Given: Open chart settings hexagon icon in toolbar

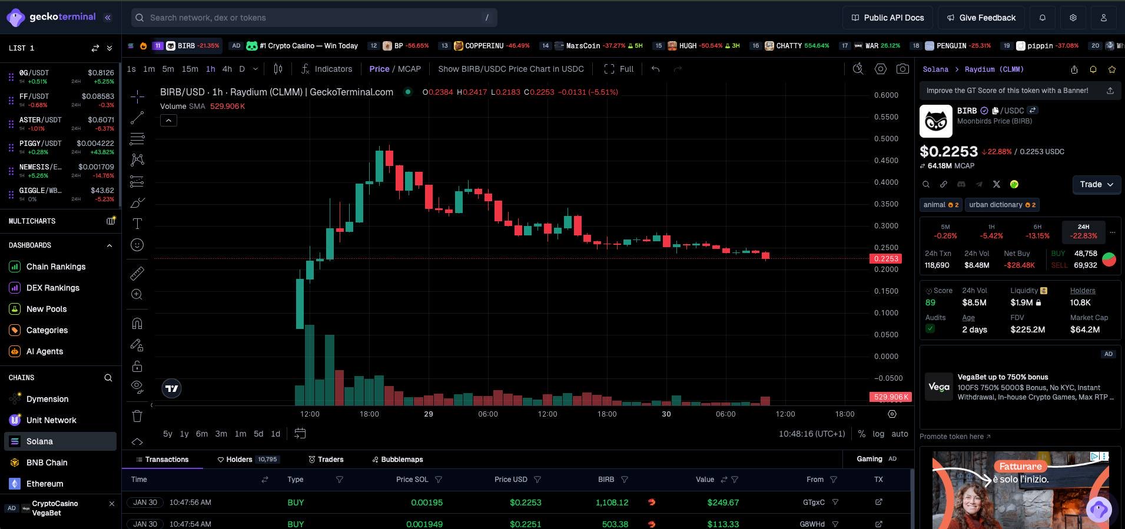Looking at the screenshot, I should pyautogui.click(x=880, y=69).
